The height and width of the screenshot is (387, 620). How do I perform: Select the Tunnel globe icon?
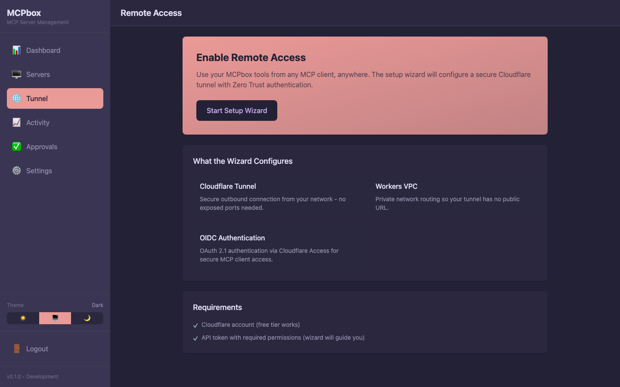16,98
